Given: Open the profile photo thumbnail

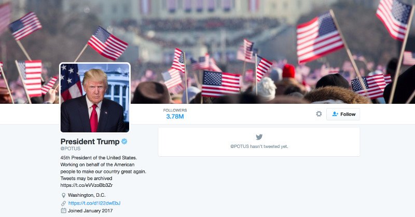Looking at the screenshot, I should pos(95,98).
